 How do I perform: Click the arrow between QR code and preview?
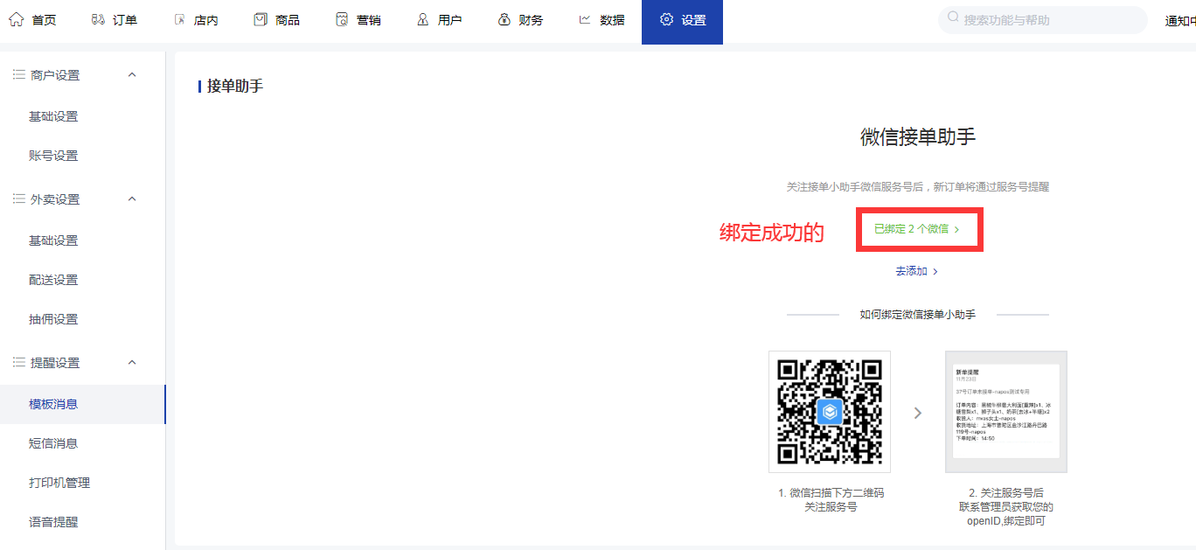pyautogui.click(x=917, y=413)
